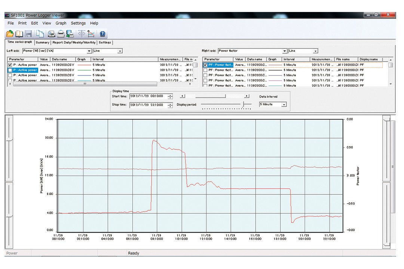Switch to Report: Daily/Weekly/Monthly tab

tap(74, 43)
